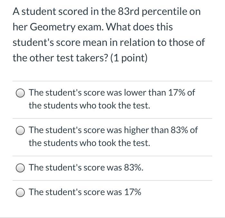Click 'the students who took the test.' under first option

pos(89,105)
